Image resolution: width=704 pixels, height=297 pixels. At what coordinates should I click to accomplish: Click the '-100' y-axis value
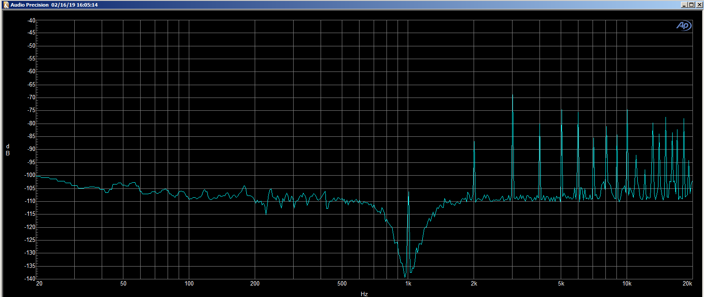point(30,175)
